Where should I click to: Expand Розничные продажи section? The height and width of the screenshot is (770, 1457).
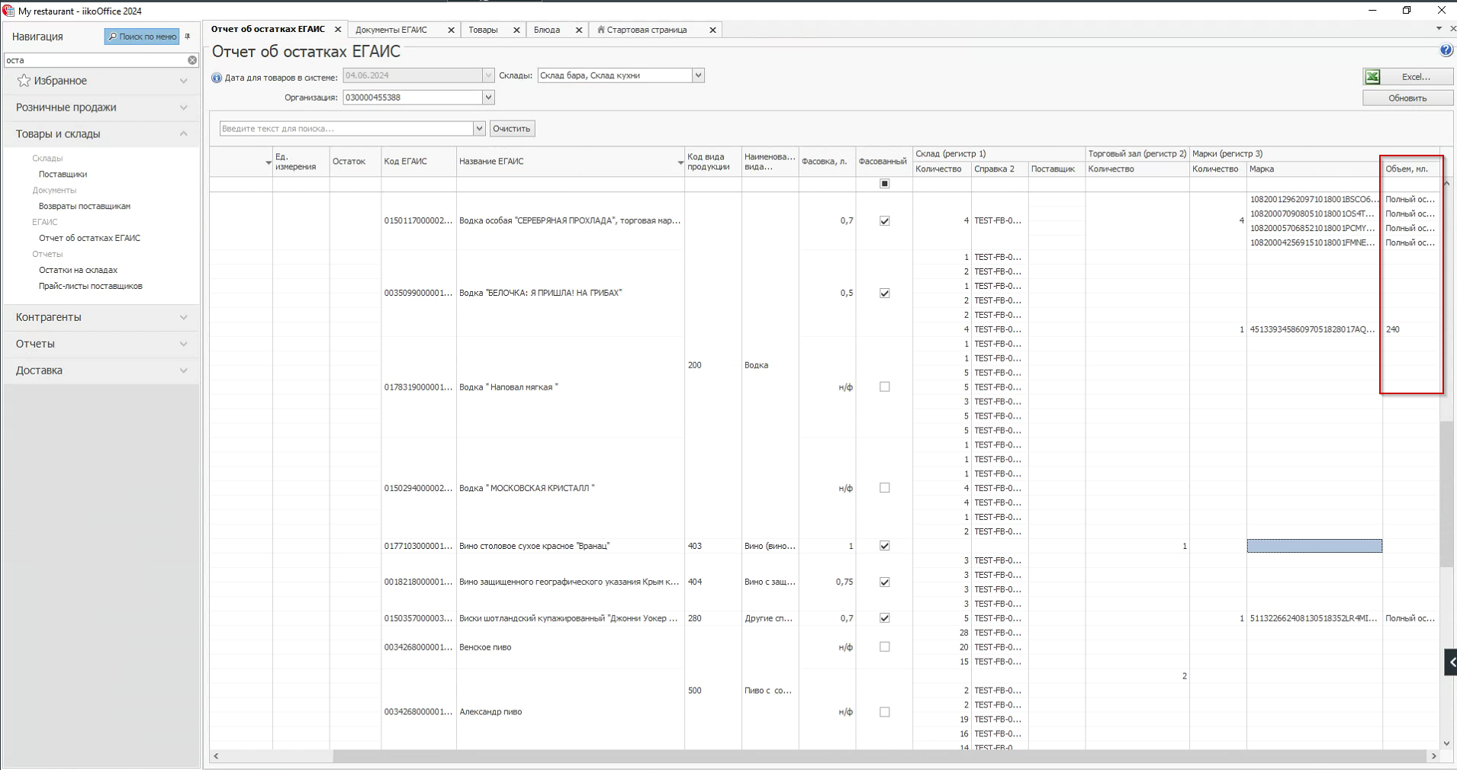coord(184,107)
